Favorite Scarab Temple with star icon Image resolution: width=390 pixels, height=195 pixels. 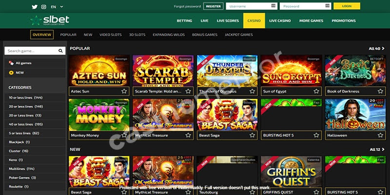(188, 91)
